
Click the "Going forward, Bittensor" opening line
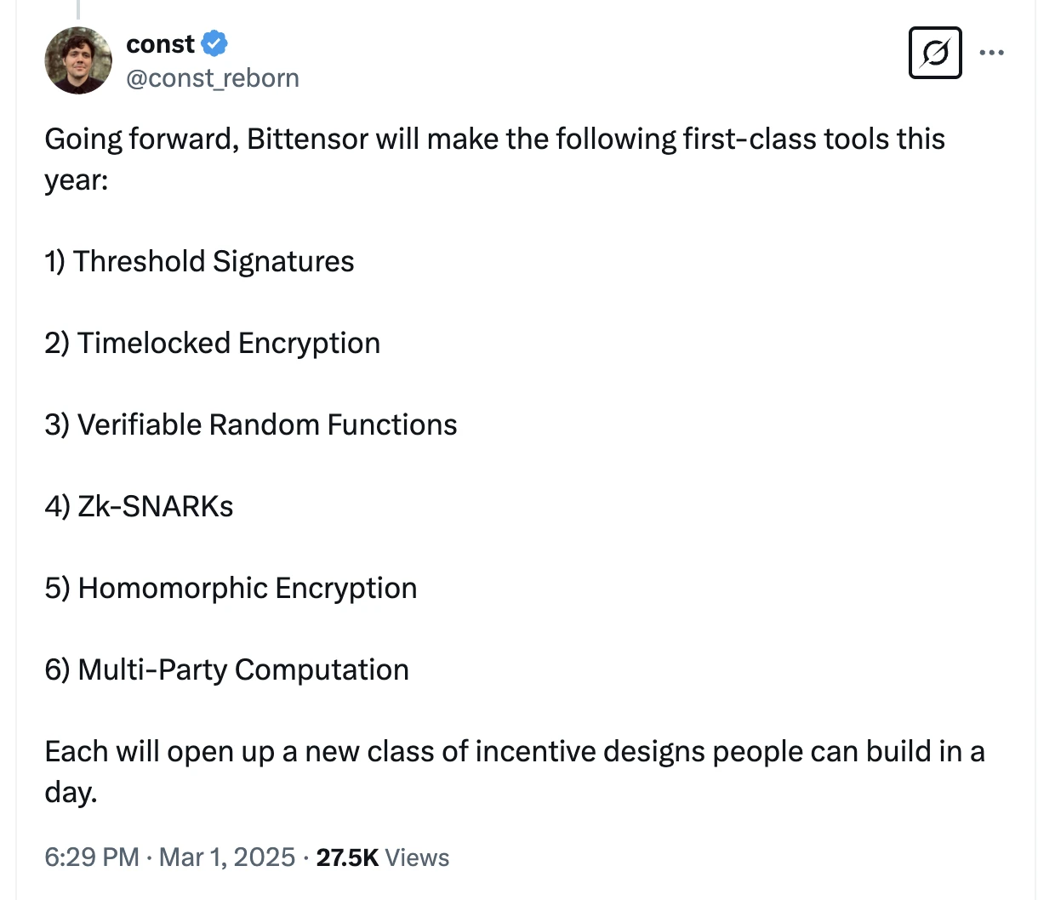(x=493, y=139)
